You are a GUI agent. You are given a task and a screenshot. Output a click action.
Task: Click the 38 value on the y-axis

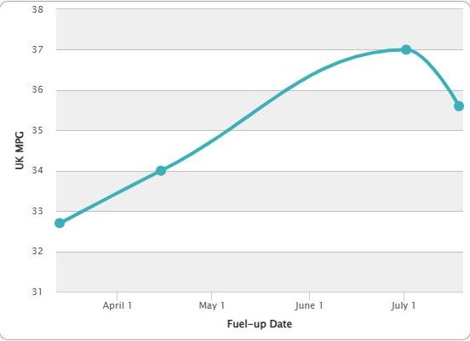(x=37, y=9)
